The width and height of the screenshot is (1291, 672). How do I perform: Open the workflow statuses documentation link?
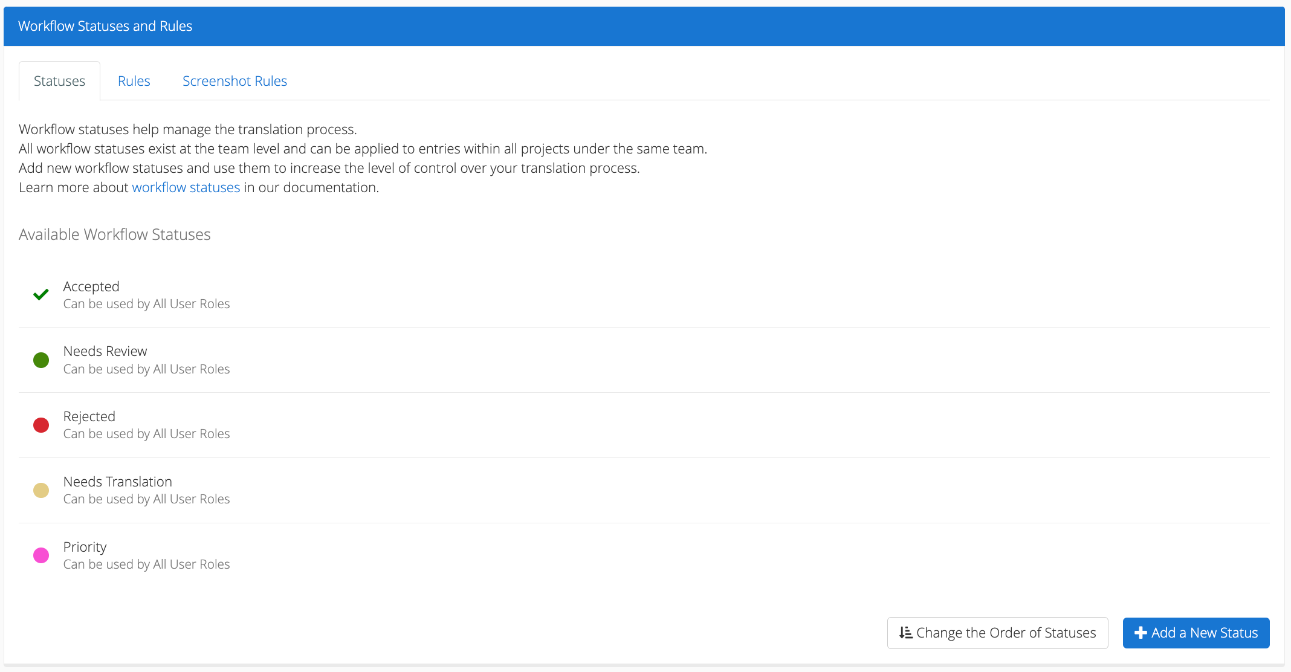186,187
